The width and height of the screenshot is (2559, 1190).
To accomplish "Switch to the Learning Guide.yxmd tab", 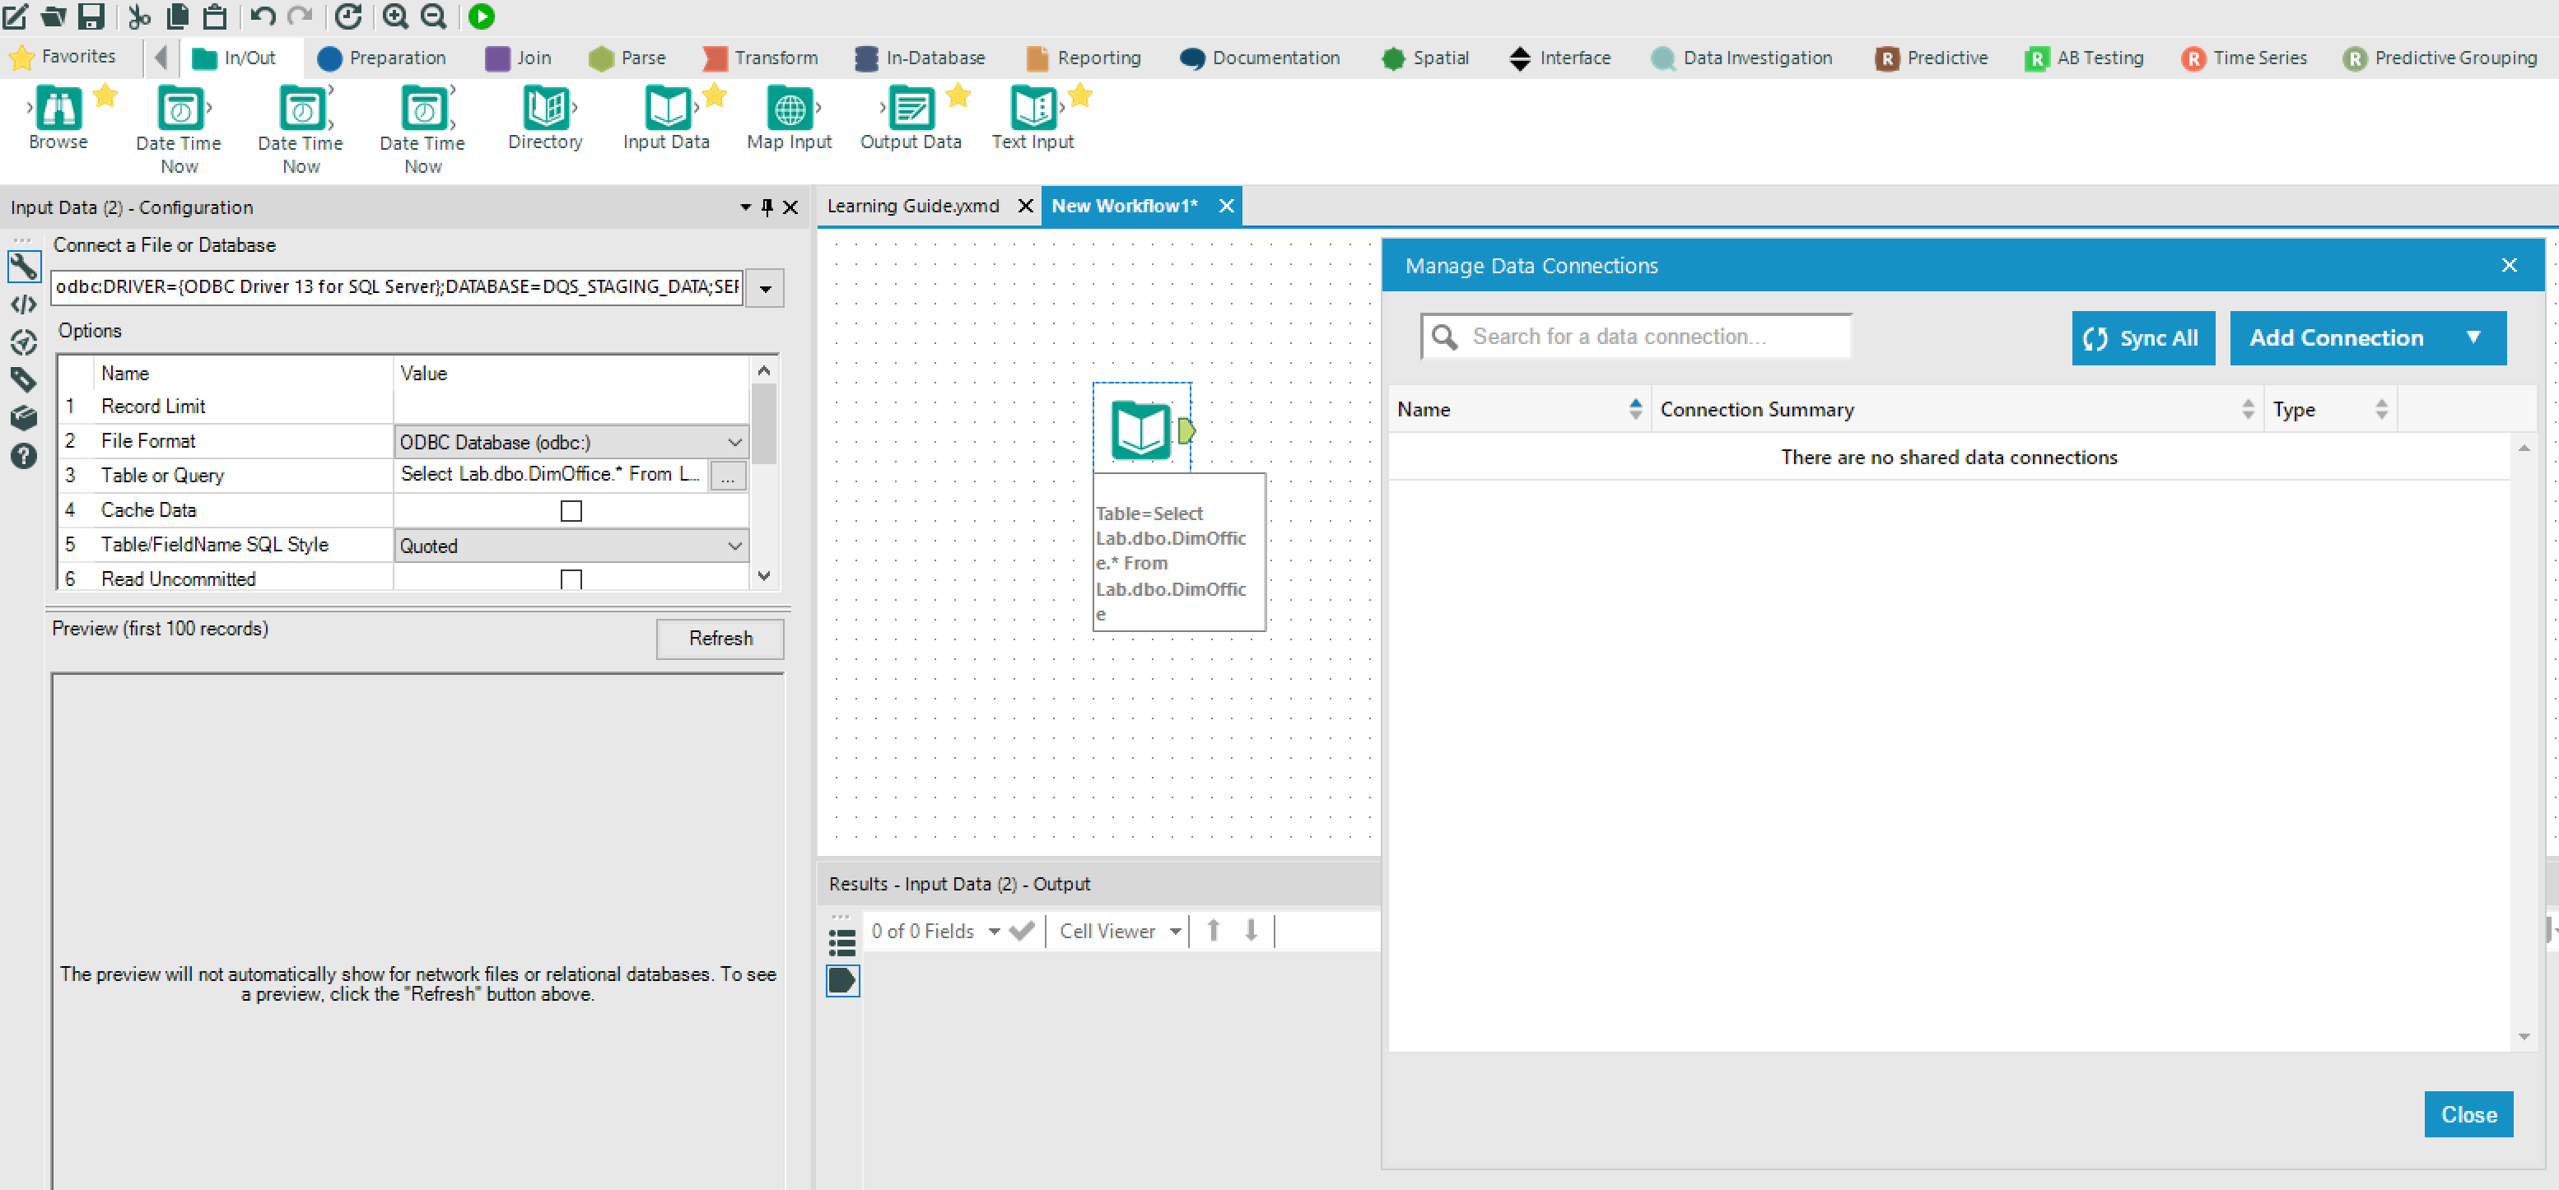I will [x=912, y=206].
